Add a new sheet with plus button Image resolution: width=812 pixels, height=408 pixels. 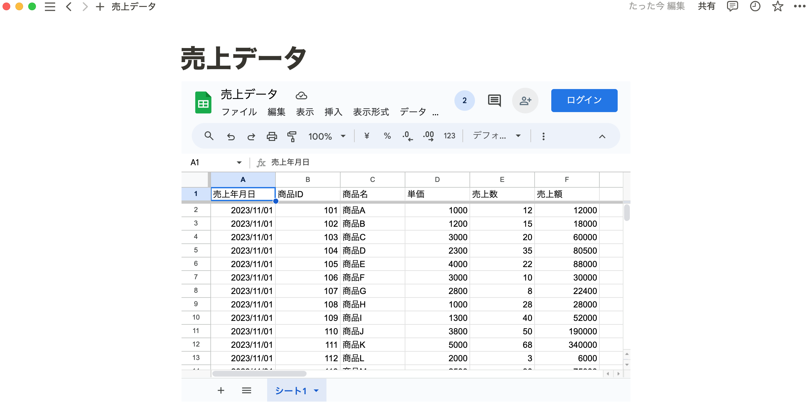[x=221, y=390]
